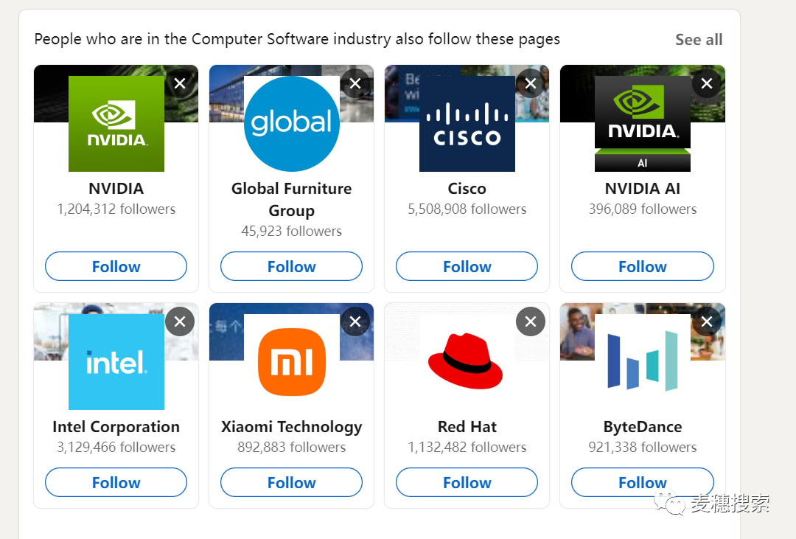Close the Cisco suggestion card
The height and width of the screenshot is (539, 796).
pos(531,83)
